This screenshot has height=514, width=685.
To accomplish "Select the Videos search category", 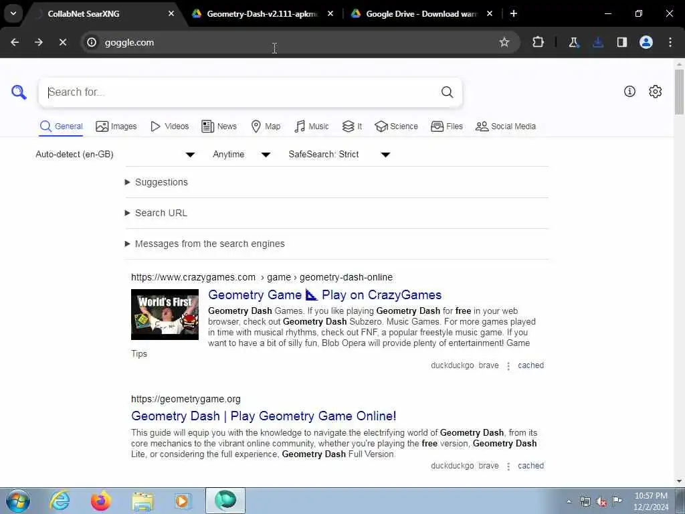I will (169, 126).
